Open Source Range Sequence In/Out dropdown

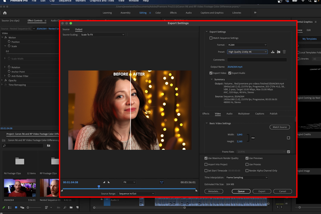(136, 193)
